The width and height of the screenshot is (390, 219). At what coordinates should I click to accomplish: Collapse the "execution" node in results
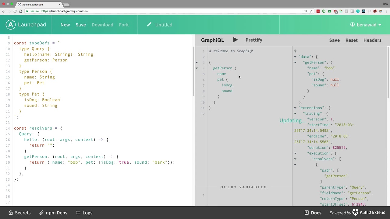pyautogui.click(x=295, y=153)
